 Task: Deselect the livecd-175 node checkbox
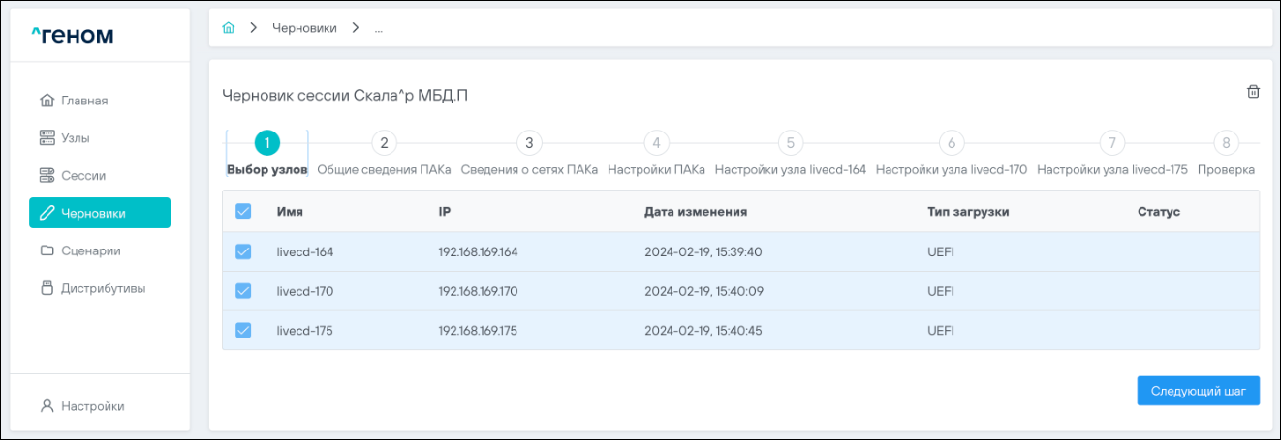point(243,330)
